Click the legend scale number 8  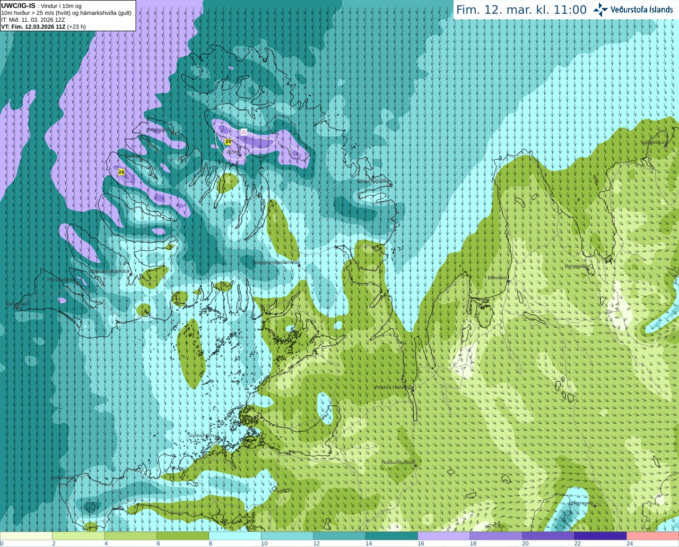(211, 543)
